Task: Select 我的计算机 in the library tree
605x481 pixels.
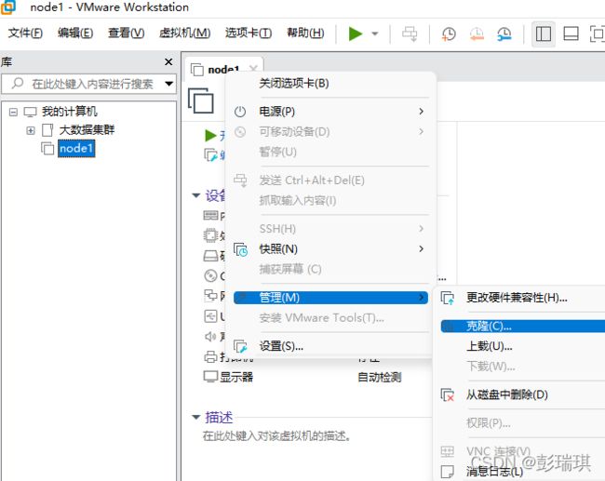Action: pyautogui.click(x=70, y=112)
